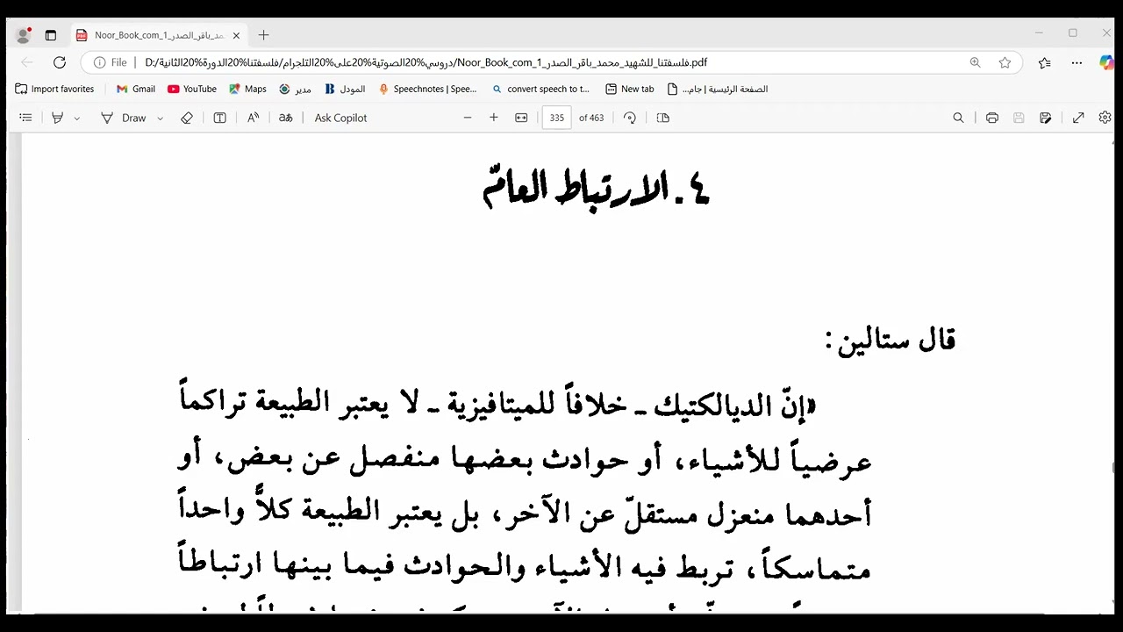1123x632 pixels.
Task: Select the Erase tool
Action: pos(186,118)
